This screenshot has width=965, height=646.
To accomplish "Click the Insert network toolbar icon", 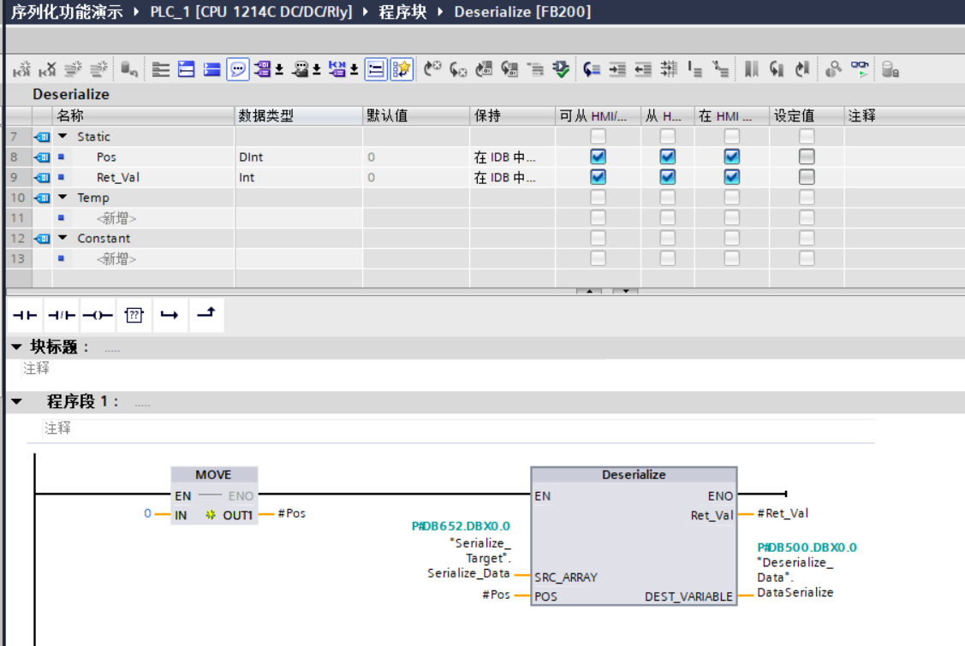I will tap(21, 69).
